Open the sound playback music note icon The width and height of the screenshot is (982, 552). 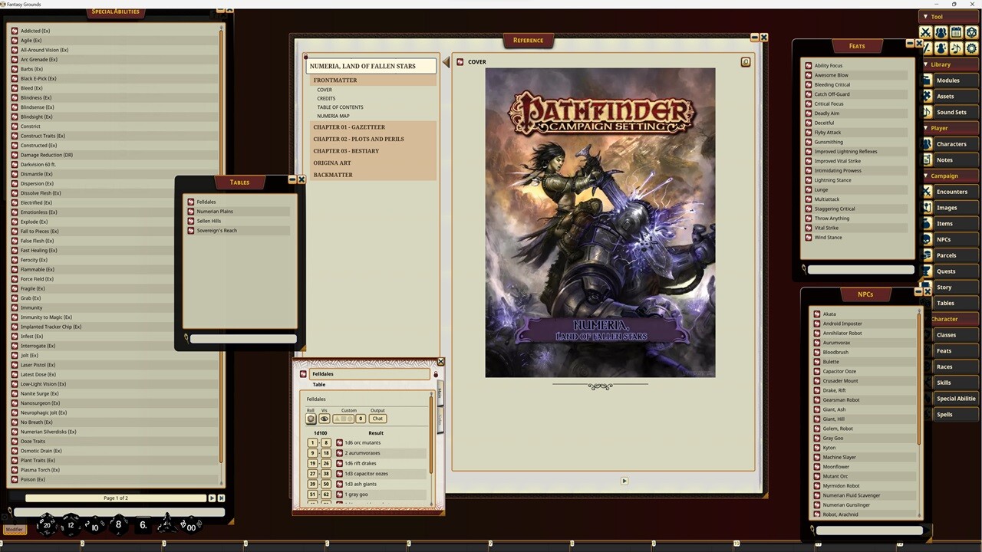pos(956,48)
